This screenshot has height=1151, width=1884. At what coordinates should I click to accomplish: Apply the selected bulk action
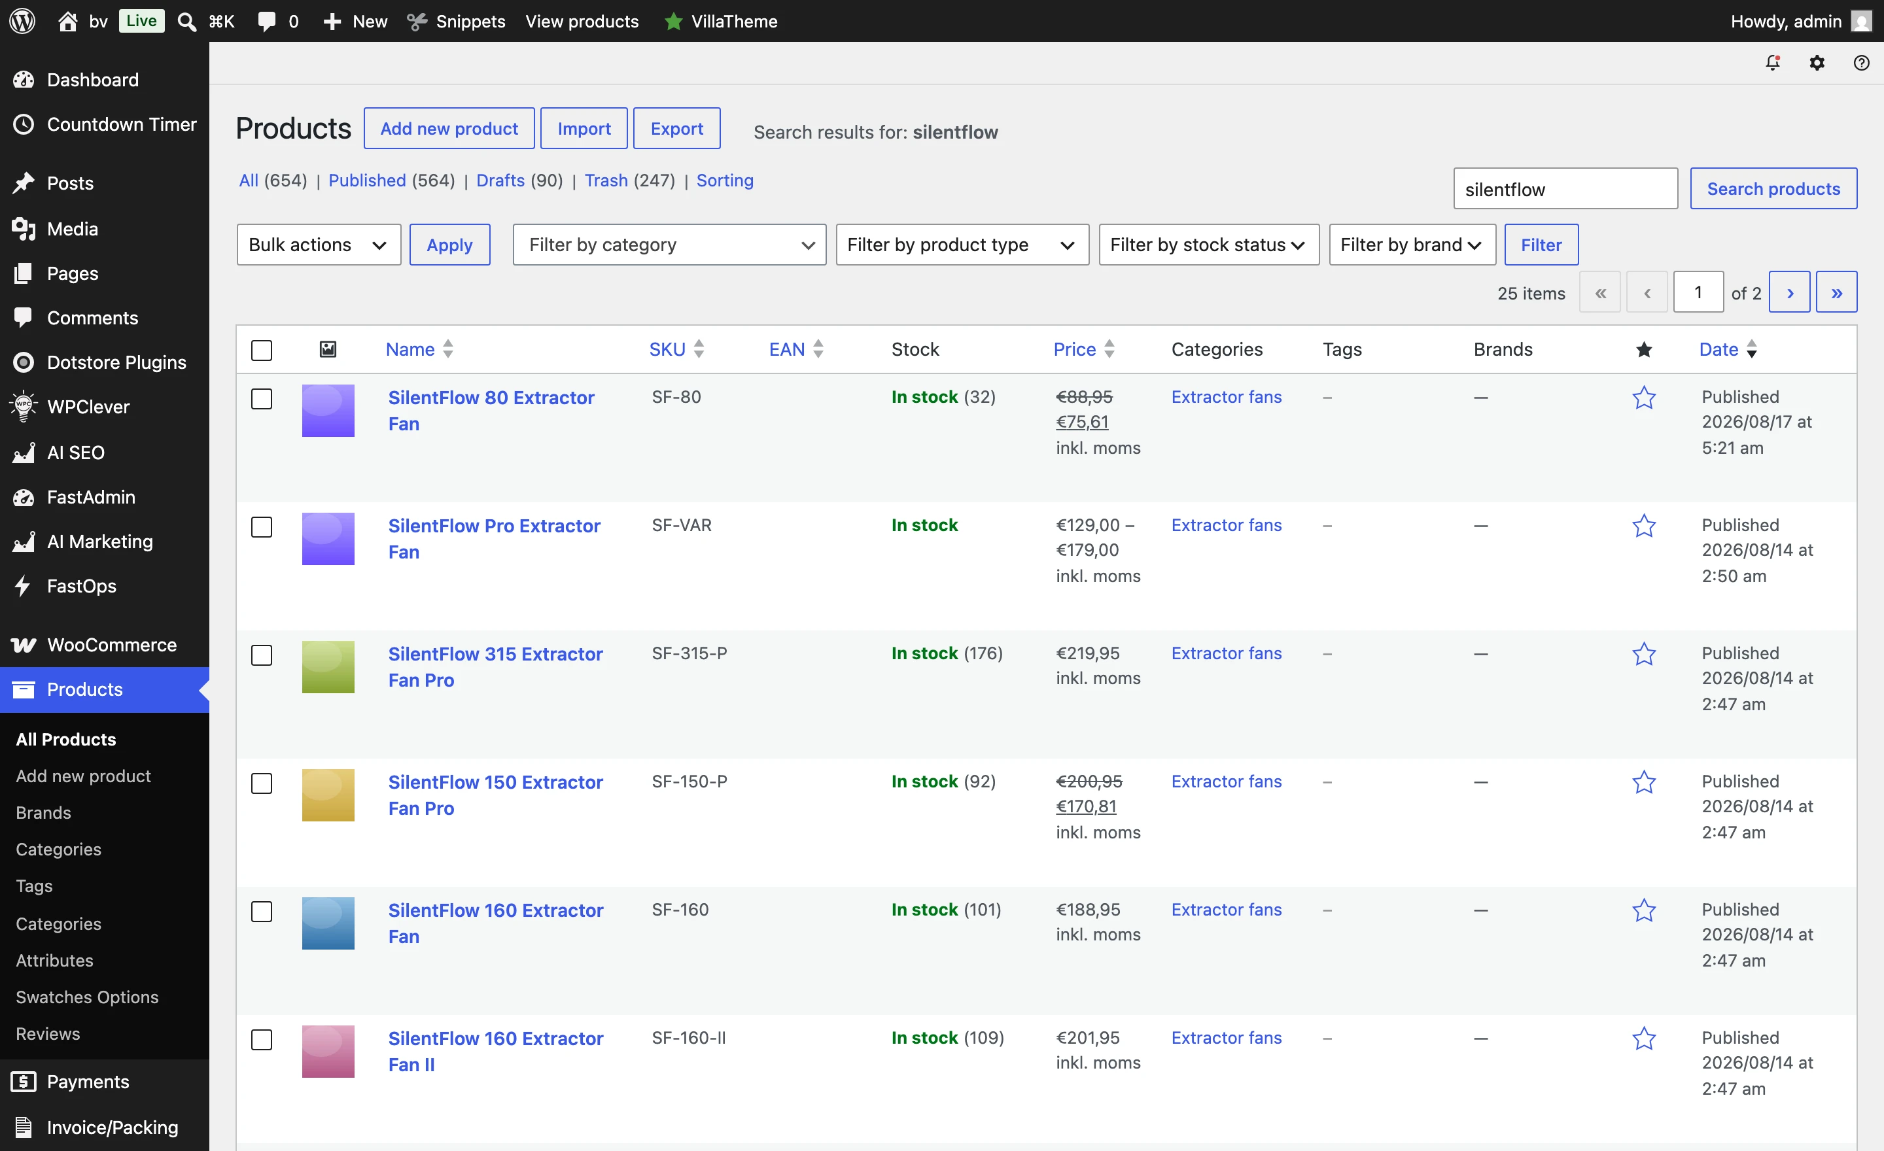(x=449, y=245)
